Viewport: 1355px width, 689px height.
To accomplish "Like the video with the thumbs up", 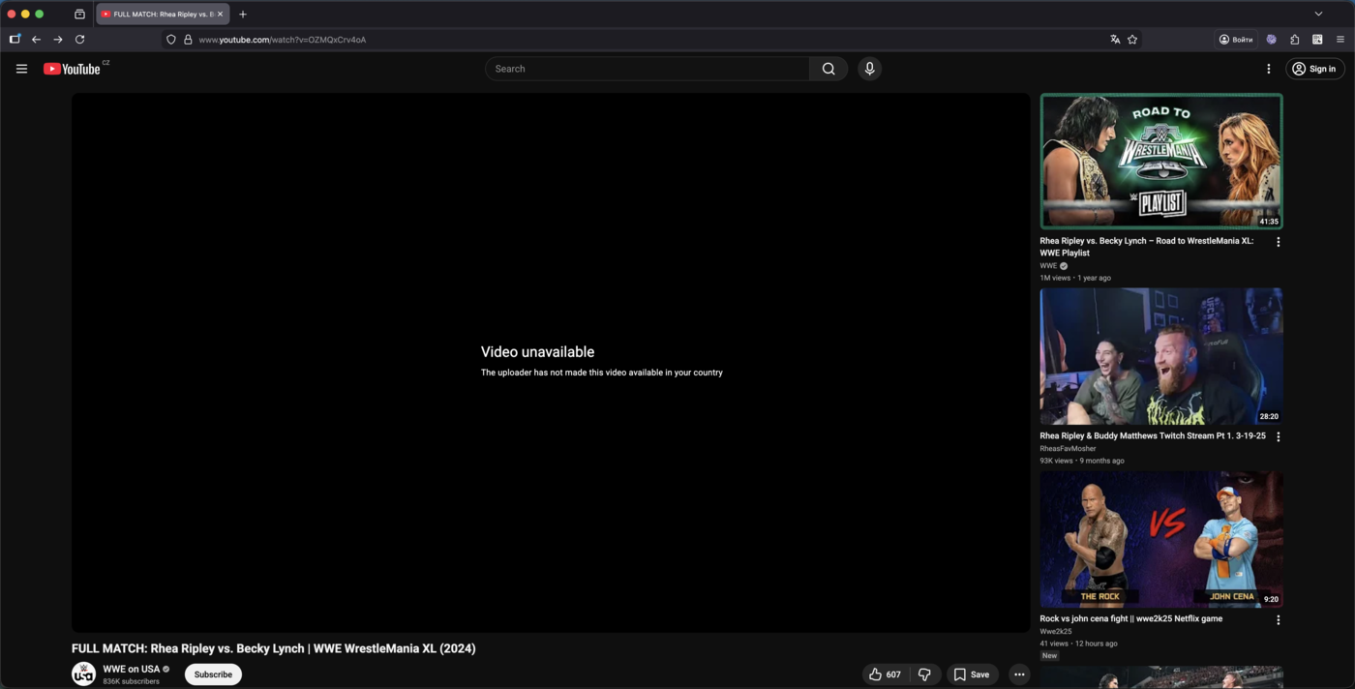I will [883, 674].
